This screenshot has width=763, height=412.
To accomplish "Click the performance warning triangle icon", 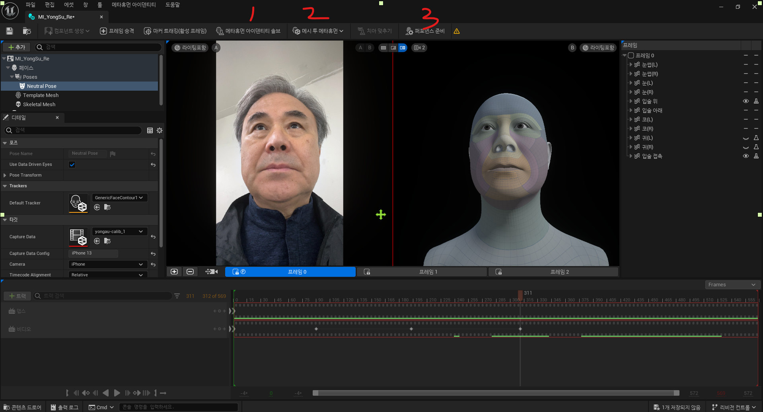I will 457,31.
